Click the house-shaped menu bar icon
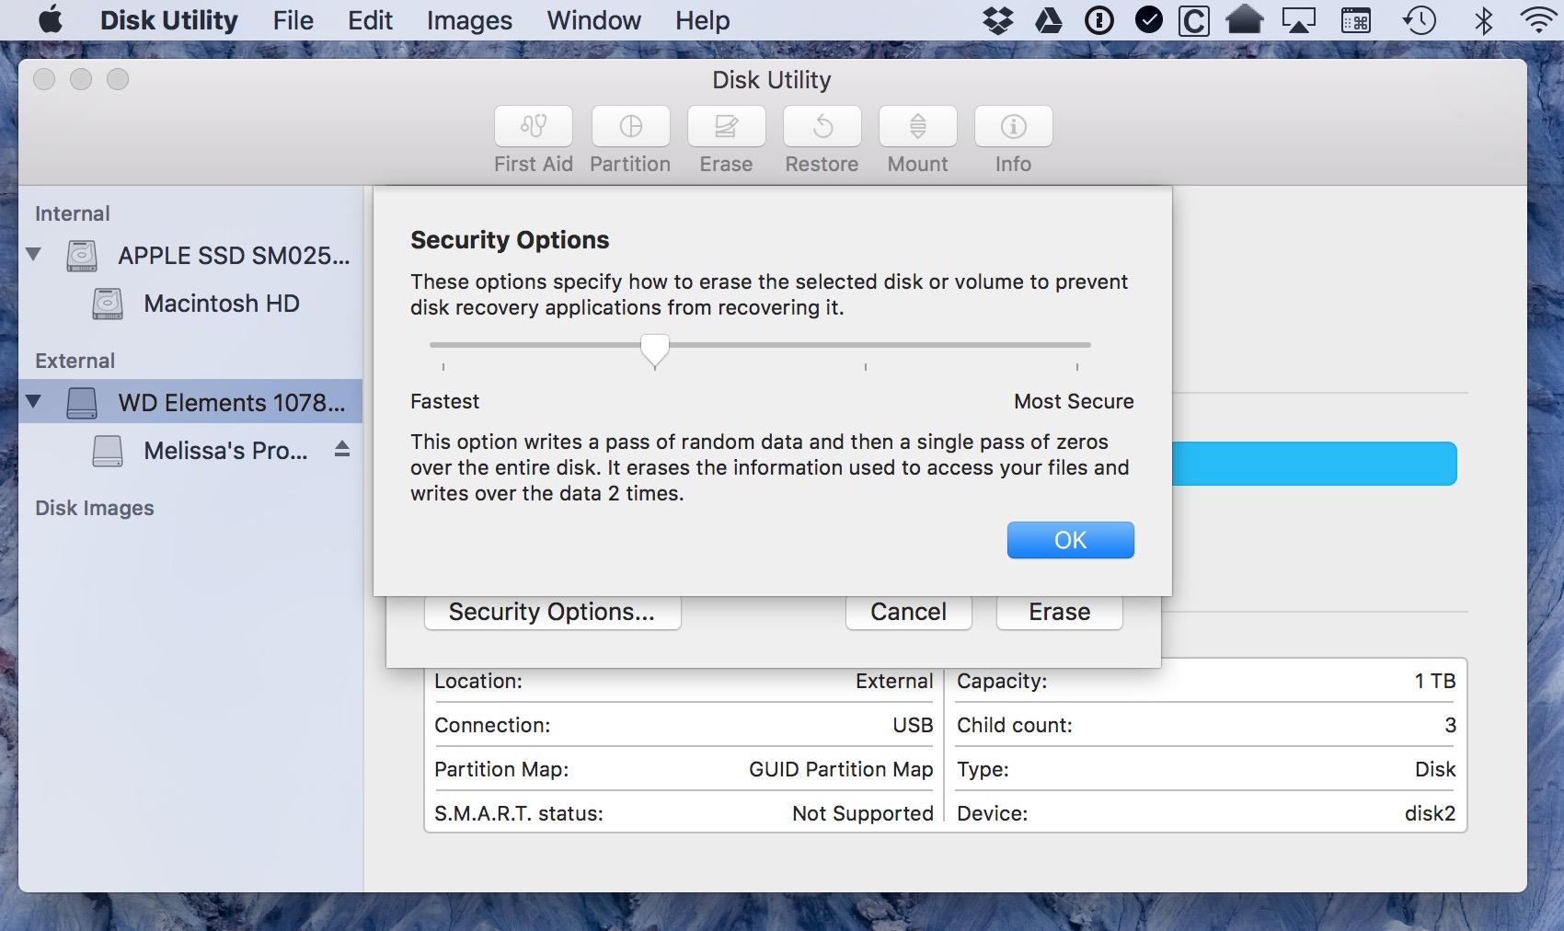This screenshot has width=1564, height=931. [1244, 19]
